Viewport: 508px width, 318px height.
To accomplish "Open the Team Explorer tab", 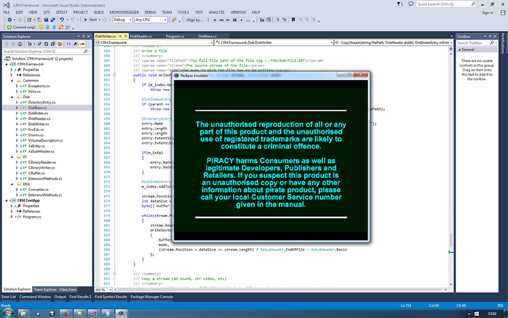I will 45,289.
